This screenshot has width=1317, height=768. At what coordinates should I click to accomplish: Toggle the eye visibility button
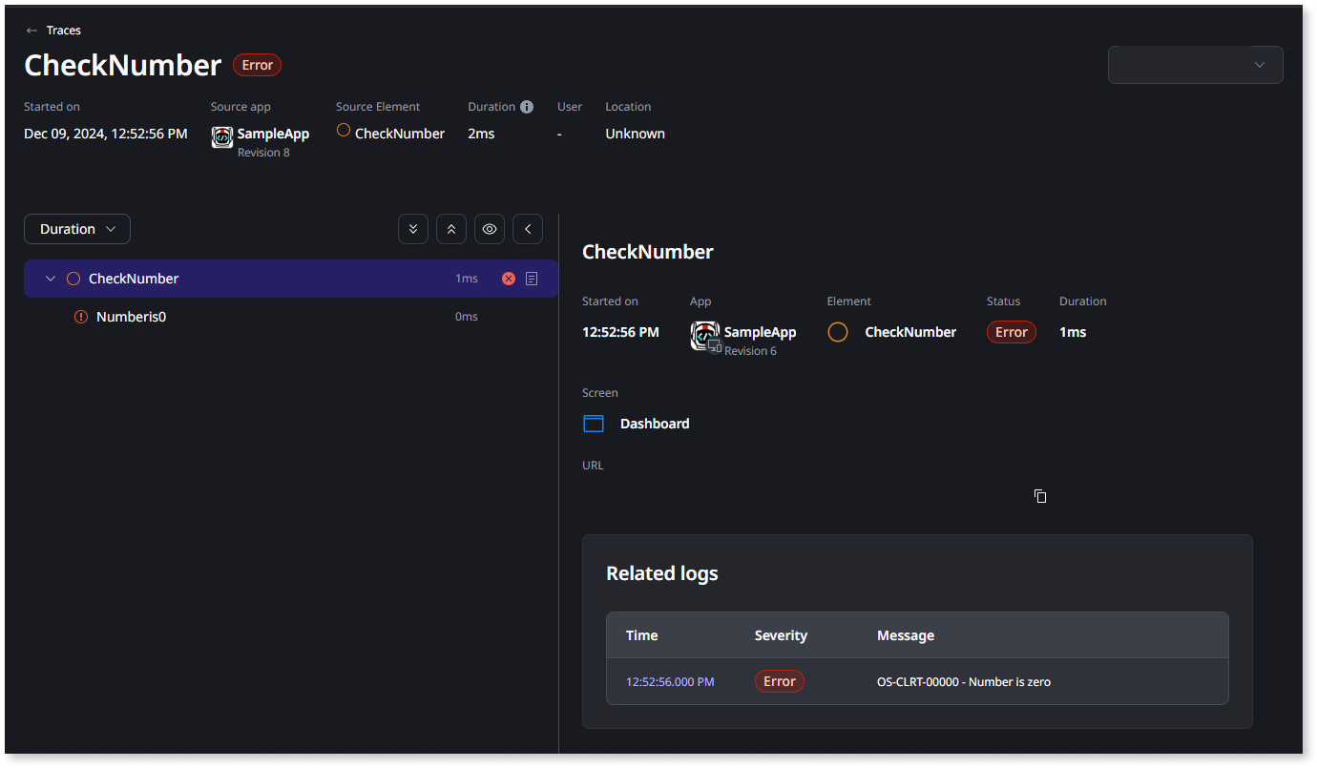(490, 229)
